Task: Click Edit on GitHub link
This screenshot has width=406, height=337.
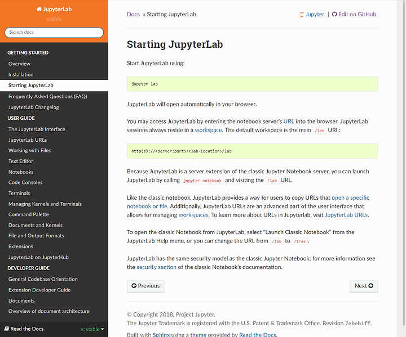Action: tap(357, 14)
